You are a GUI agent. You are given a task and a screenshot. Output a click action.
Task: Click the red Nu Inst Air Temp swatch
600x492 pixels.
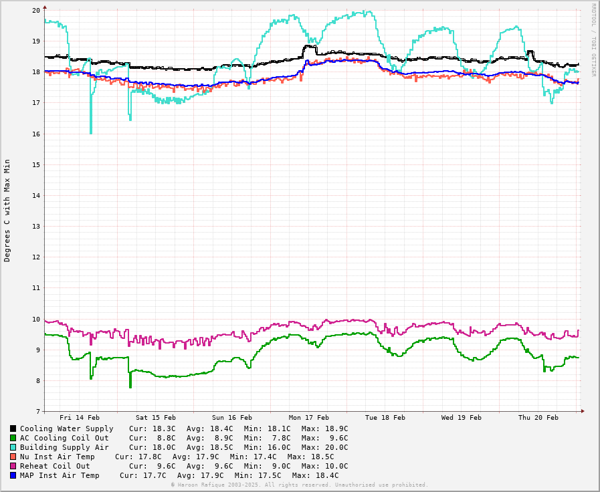[x=13, y=457]
